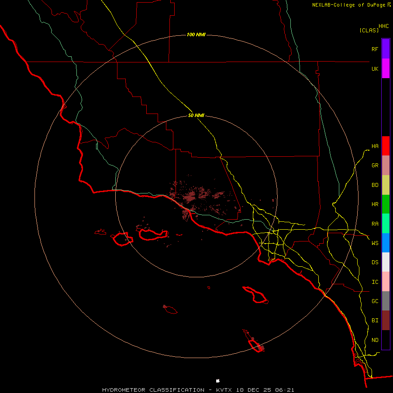Click the BD yellow legend swatch
Image resolution: width=393 pixels, height=393 pixels.
pos(386,185)
